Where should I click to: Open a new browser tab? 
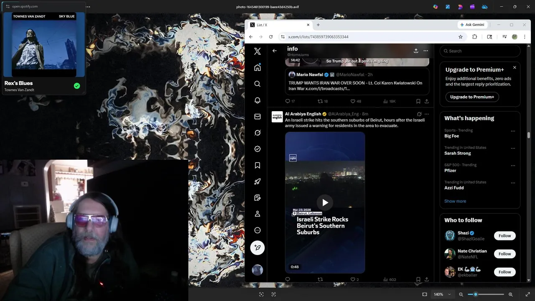click(318, 25)
